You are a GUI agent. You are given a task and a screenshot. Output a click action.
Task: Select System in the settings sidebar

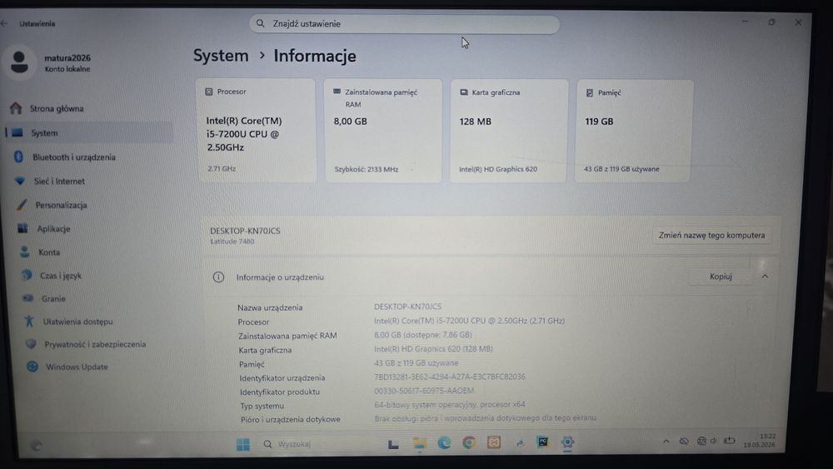coord(89,132)
